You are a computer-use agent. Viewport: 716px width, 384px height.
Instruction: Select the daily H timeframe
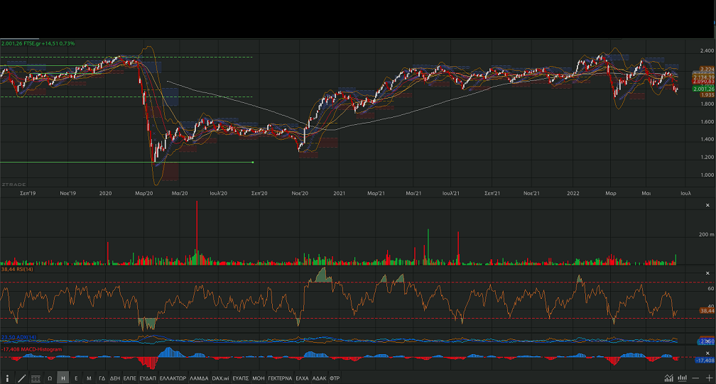point(63,378)
